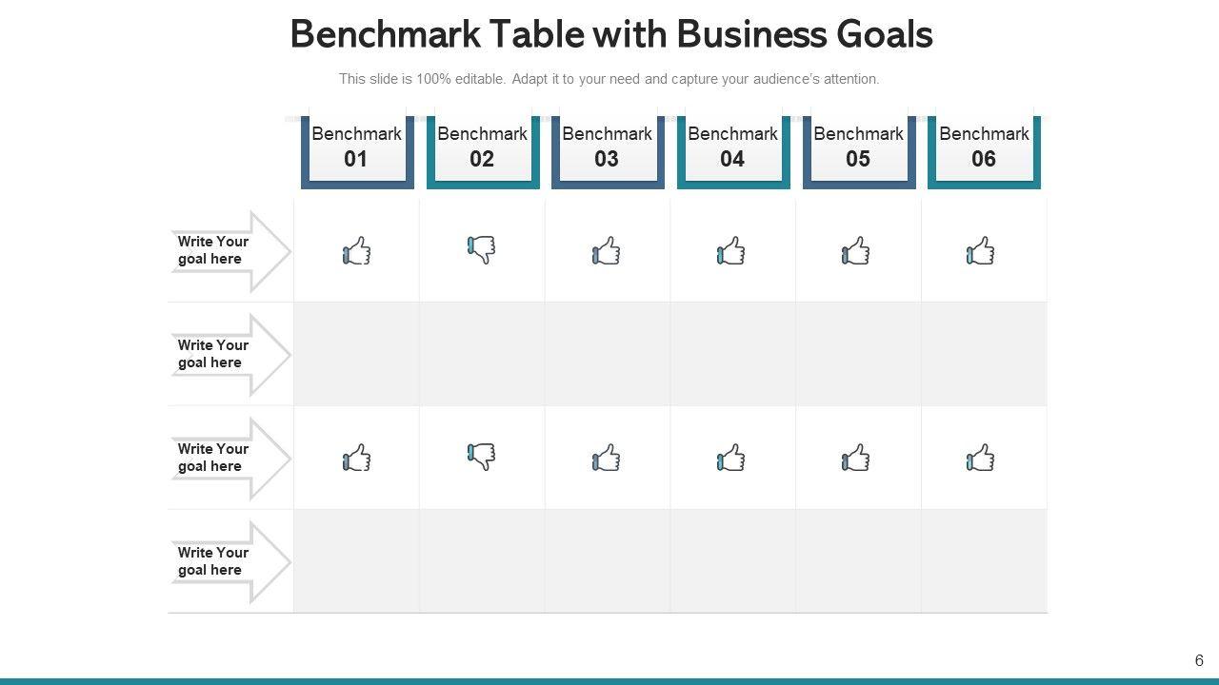Click thumbs-down icon under Benchmark 02, first row
Viewport: 1219px width, 685px height.
(x=482, y=249)
